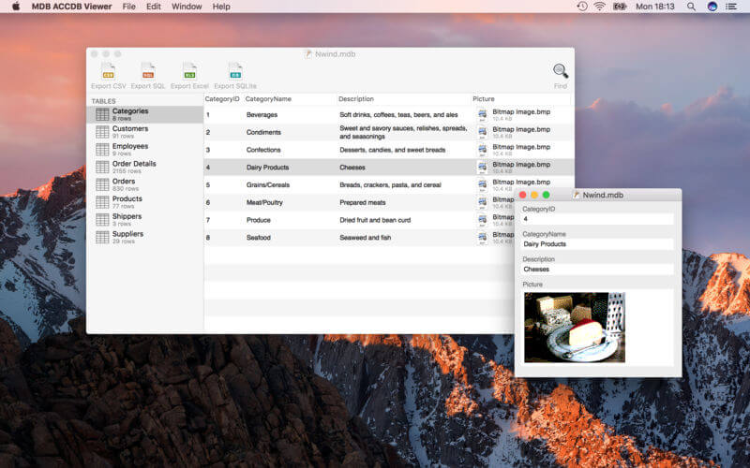Open the Edit menu
This screenshot has width=750, height=468.
pos(154,7)
